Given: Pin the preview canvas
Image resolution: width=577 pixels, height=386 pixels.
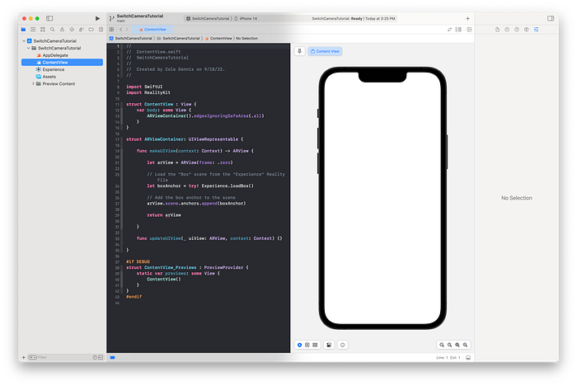Looking at the screenshot, I should point(299,51).
